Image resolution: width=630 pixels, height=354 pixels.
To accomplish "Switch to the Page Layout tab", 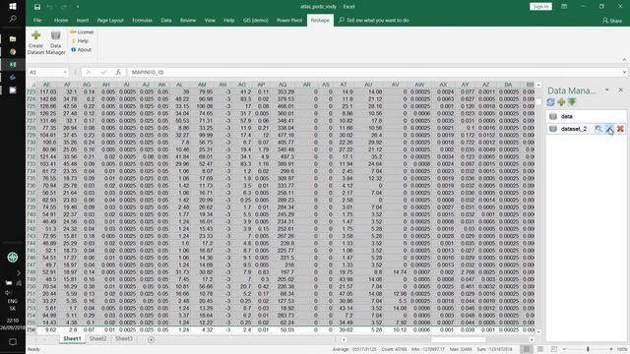I will pos(110,20).
